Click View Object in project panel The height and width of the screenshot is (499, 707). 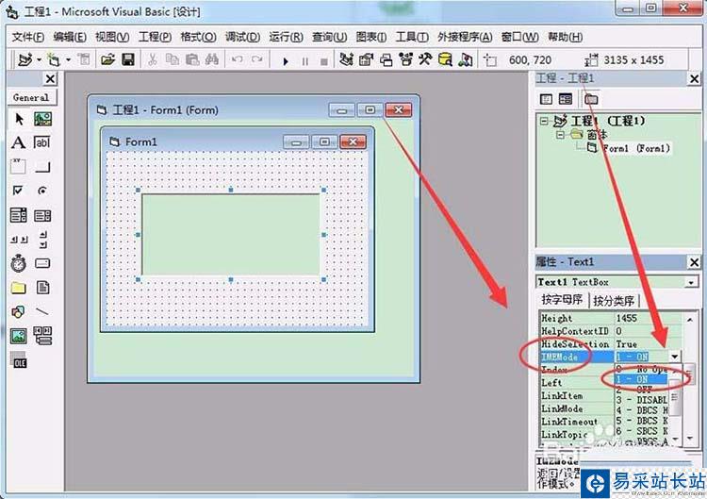click(566, 99)
